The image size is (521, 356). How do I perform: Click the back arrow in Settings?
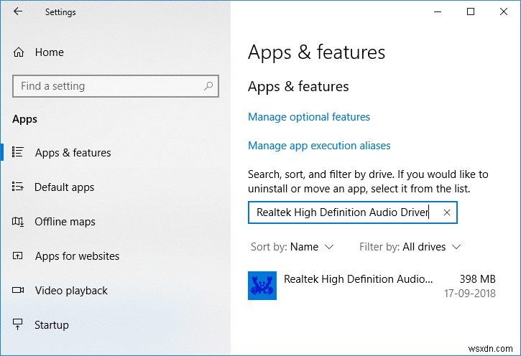18,11
